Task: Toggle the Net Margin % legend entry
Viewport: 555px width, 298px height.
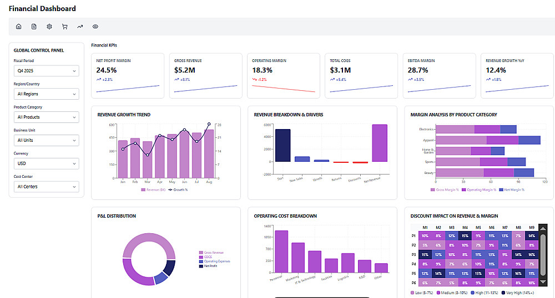Action: [x=512, y=190]
